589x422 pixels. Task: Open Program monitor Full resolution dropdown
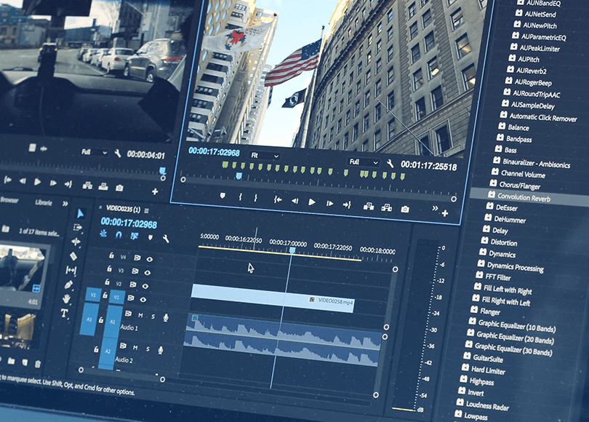tap(363, 162)
